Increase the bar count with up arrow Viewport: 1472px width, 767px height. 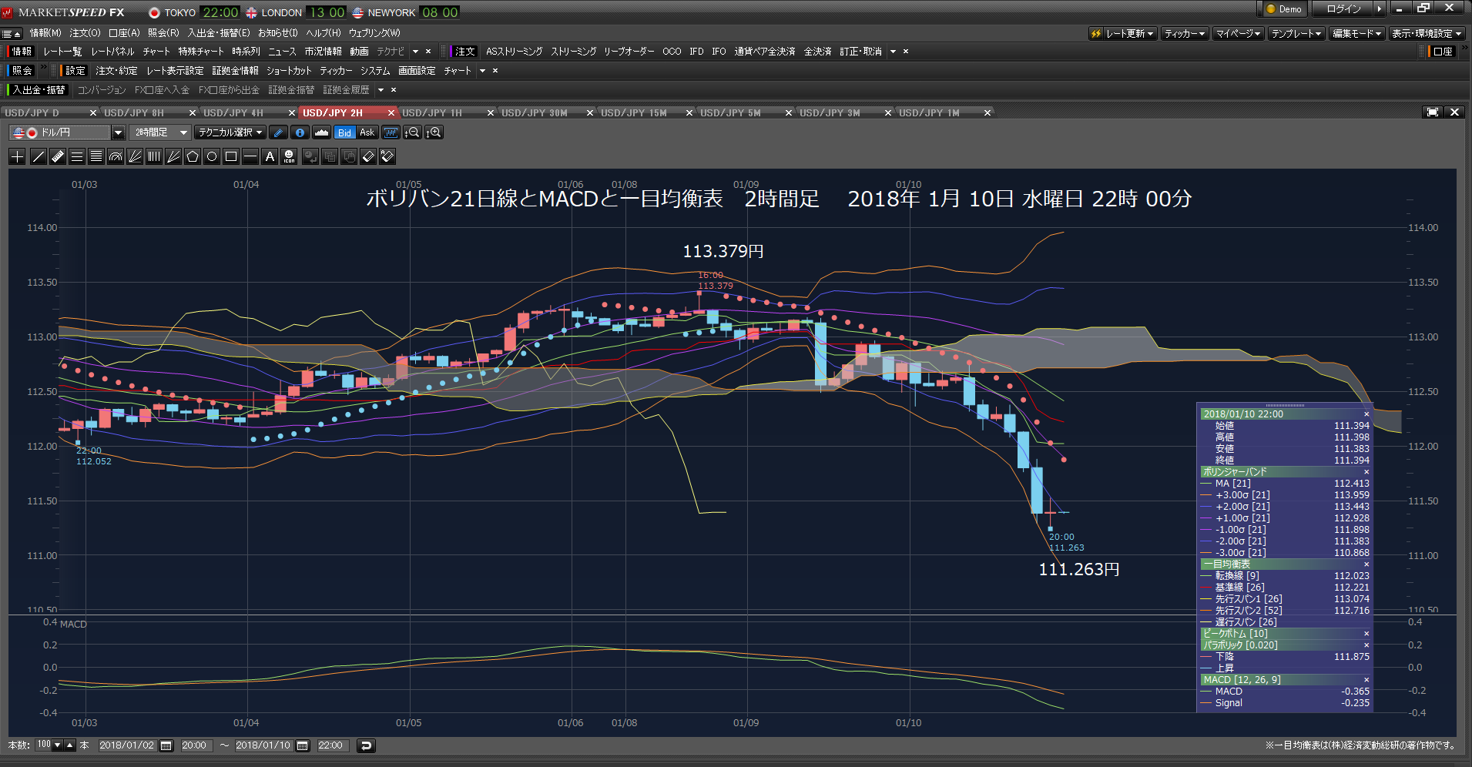pyautogui.click(x=70, y=745)
